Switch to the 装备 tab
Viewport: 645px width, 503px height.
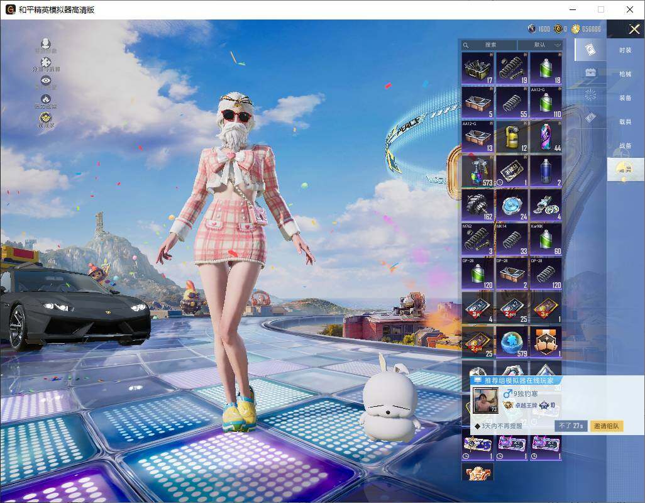pyautogui.click(x=626, y=98)
